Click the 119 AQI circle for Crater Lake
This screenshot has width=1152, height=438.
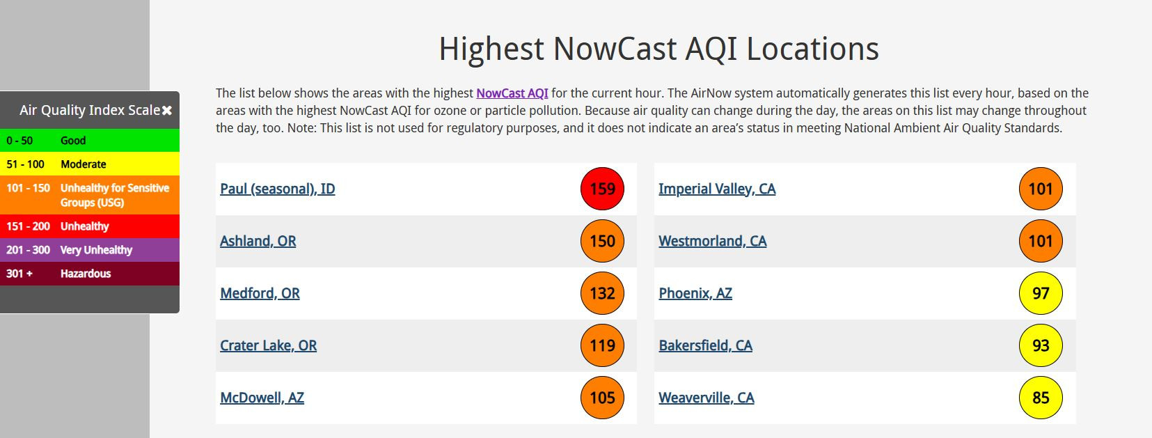[x=602, y=345]
